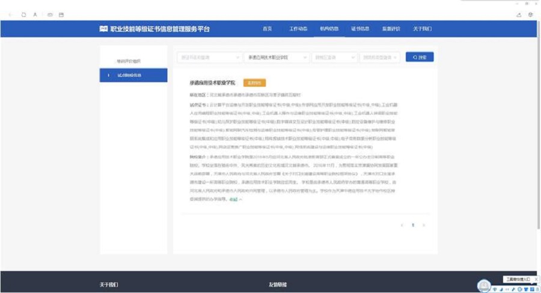Click the platform logo icon in header
This screenshot has width=541, height=293.
[103, 29]
